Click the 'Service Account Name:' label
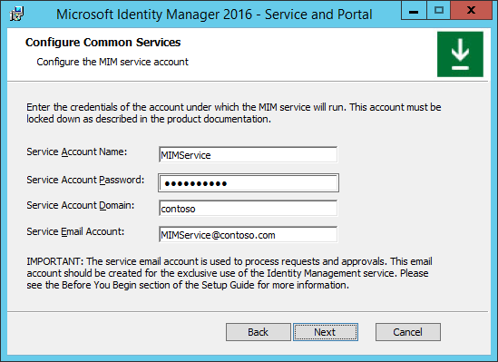498x362 pixels. click(x=76, y=152)
